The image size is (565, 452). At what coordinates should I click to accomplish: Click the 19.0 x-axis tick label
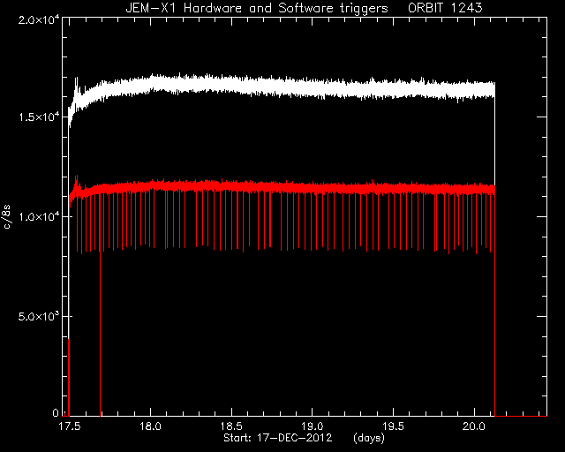[x=313, y=426]
